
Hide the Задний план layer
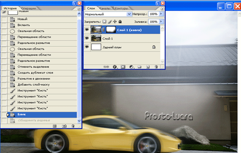(87, 47)
